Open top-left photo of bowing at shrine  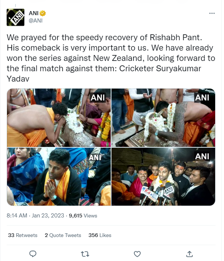(59, 118)
